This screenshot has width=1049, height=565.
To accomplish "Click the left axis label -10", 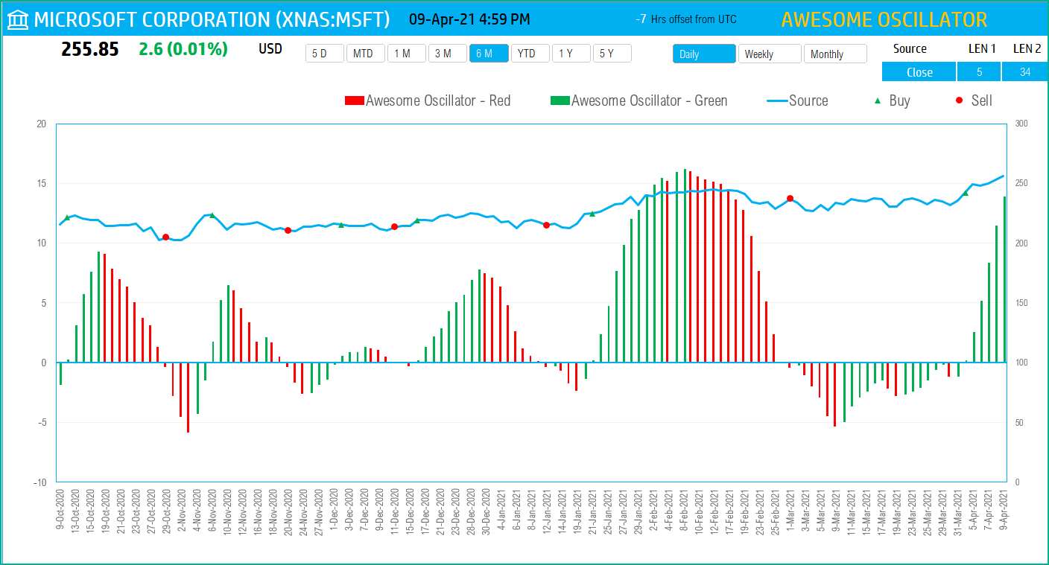I will coord(39,482).
